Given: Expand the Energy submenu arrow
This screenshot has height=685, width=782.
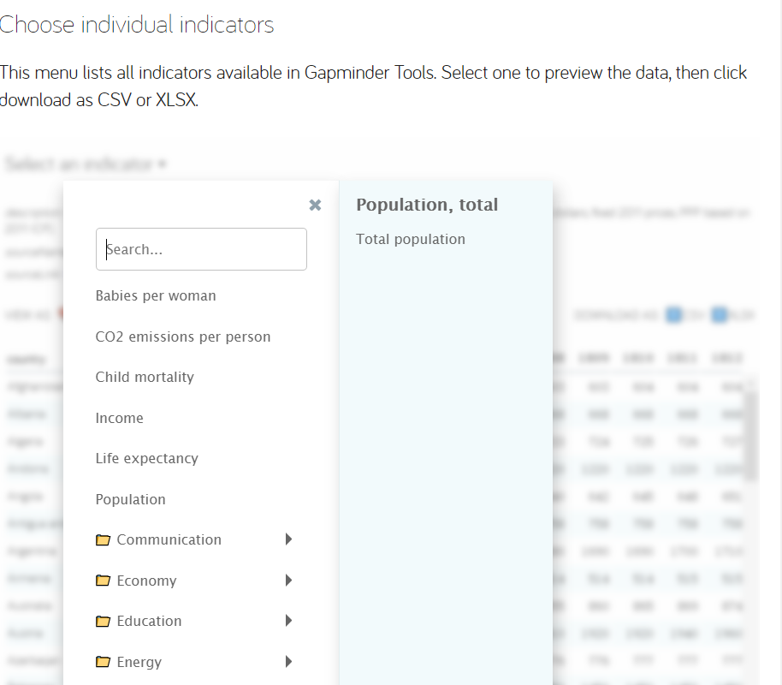Looking at the screenshot, I should point(288,662).
